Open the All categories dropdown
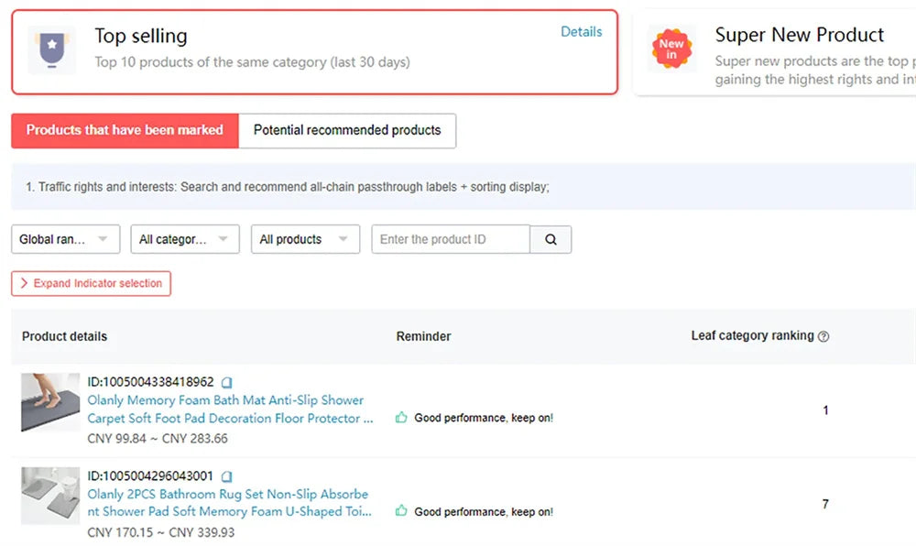The image size is (916, 546). click(184, 239)
